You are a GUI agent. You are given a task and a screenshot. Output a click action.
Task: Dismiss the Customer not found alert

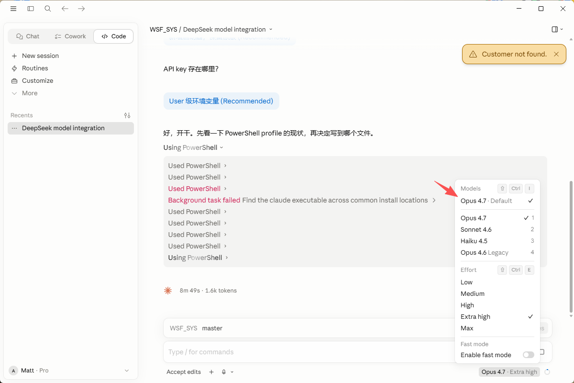(556, 54)
